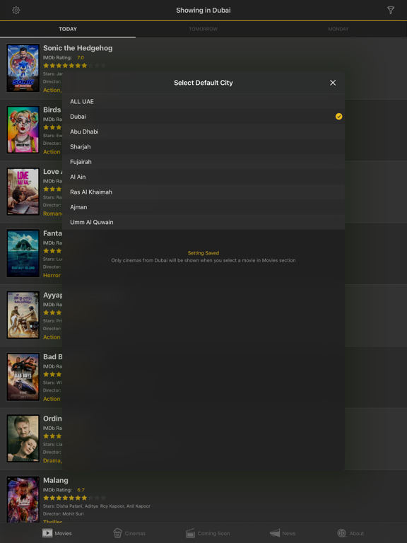Click Sonic's 7.0 IMDb rating value
The image size is (407, 543).
coord(81,58)
